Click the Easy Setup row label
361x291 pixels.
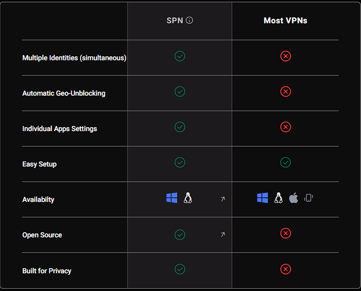pos(39,164)
